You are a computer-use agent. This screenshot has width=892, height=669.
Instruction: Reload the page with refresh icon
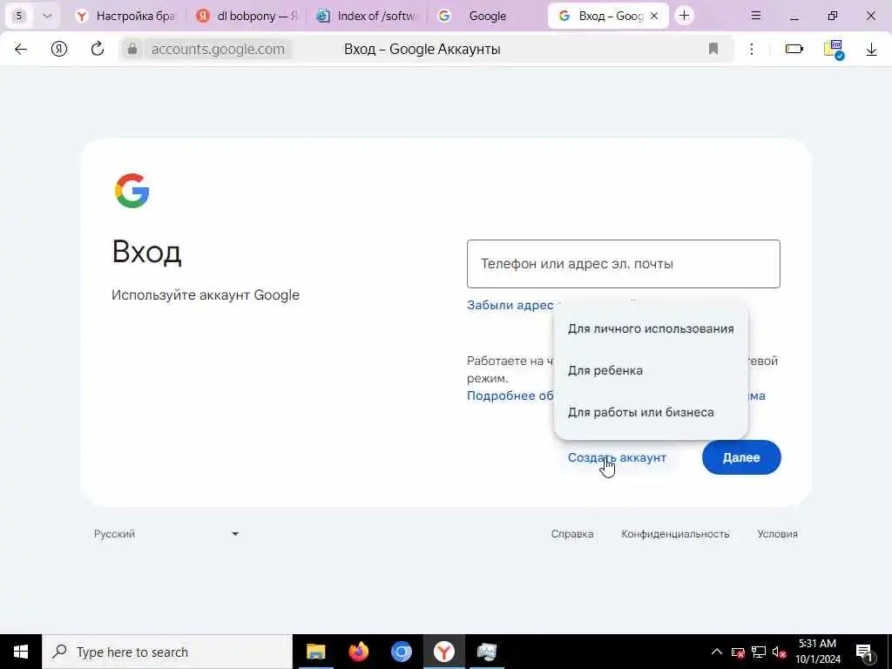pyautogui.click(x=98, y=49)
